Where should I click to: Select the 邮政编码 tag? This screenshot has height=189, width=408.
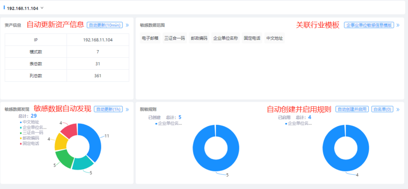pos(199,38)
